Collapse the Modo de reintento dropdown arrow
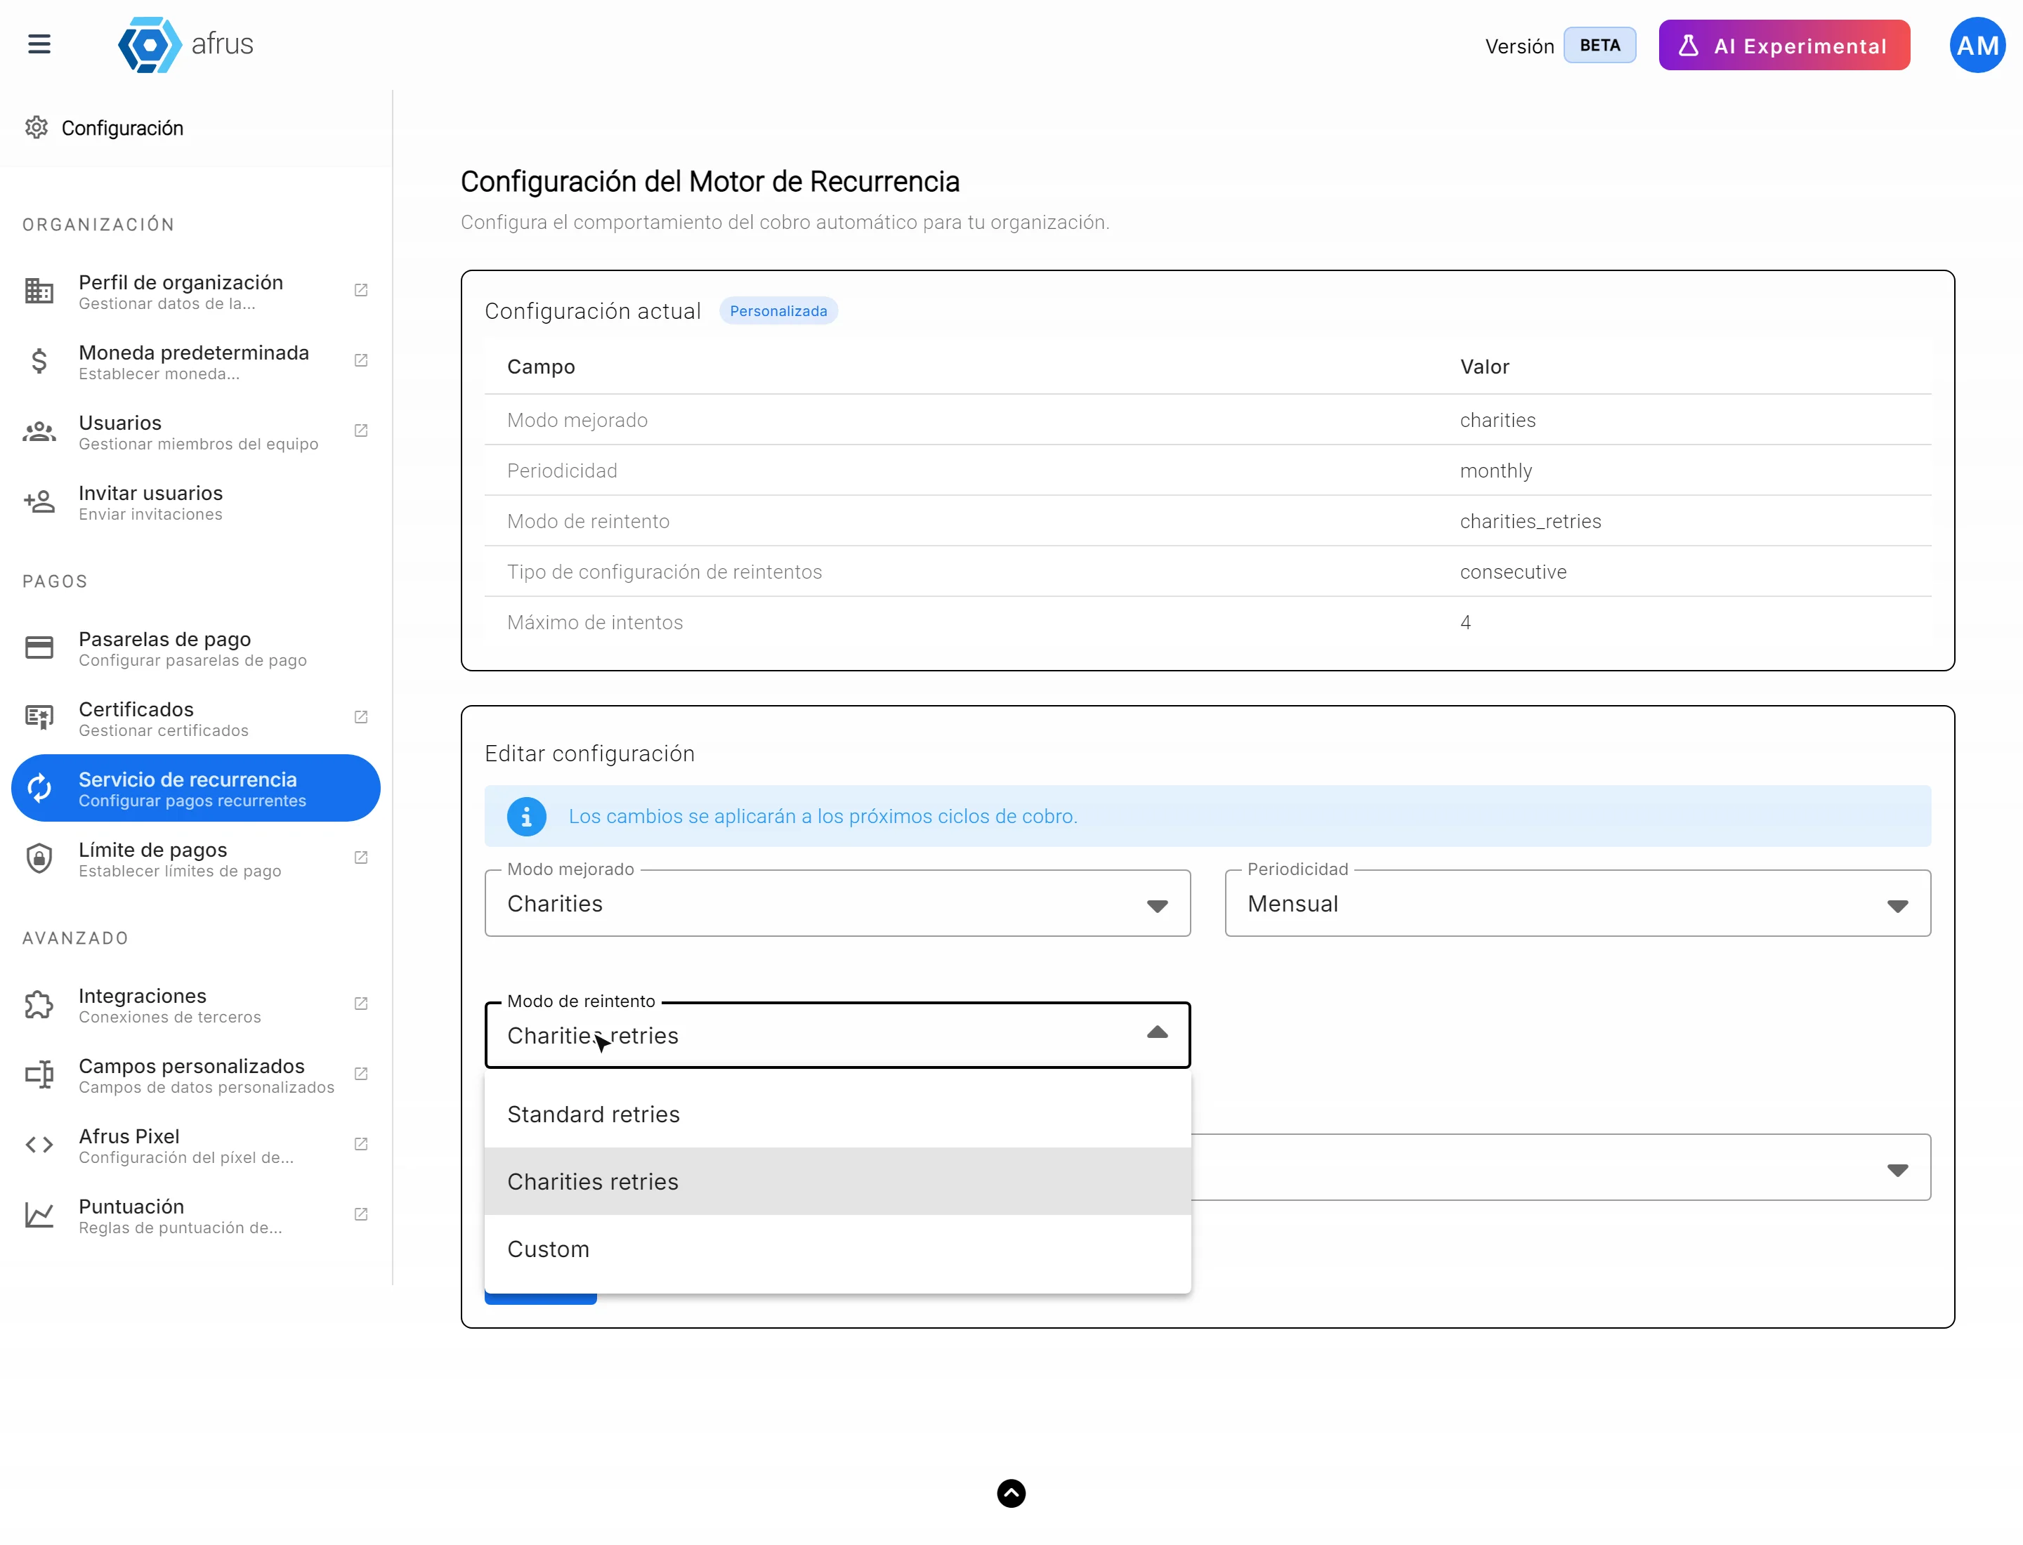Image resolution: width=2023 pixels, height=1545 pixels. pos(1158,1034)
